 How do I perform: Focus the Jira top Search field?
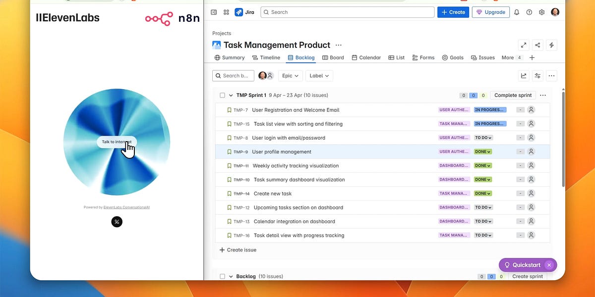tap(347, 12)
